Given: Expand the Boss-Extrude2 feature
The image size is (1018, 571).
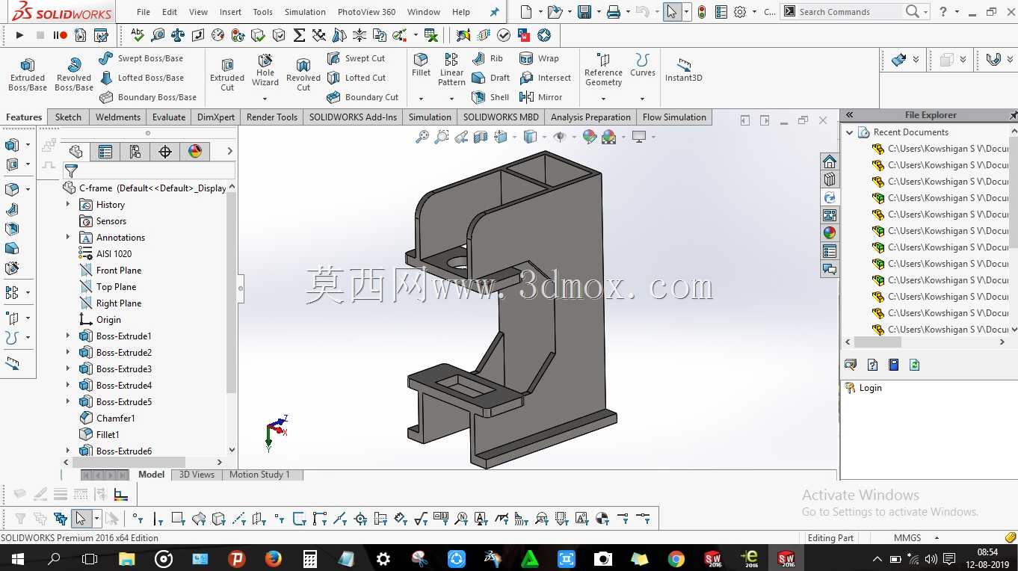Looking at the screenshot, I should coord(68,352).
